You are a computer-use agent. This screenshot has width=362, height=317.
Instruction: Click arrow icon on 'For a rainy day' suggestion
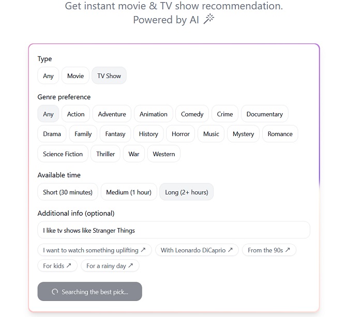[131, 265]
